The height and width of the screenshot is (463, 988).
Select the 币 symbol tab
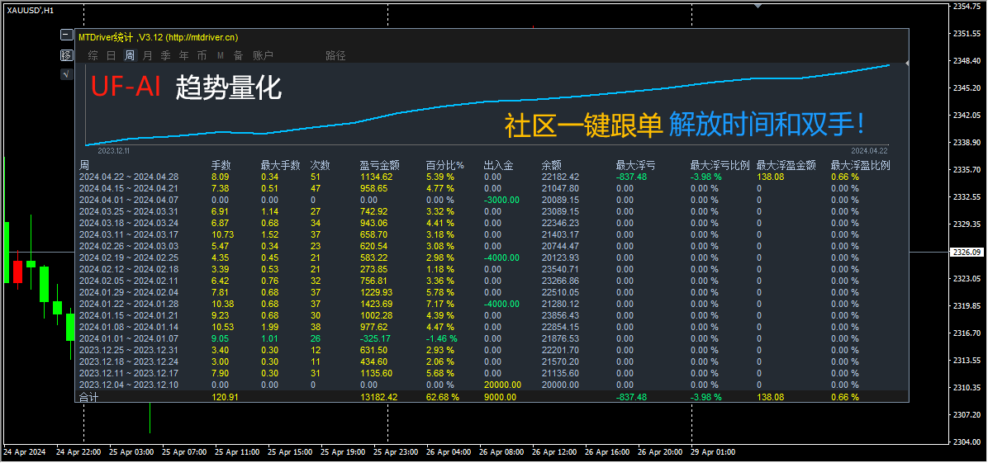click(x=202, y=55)
